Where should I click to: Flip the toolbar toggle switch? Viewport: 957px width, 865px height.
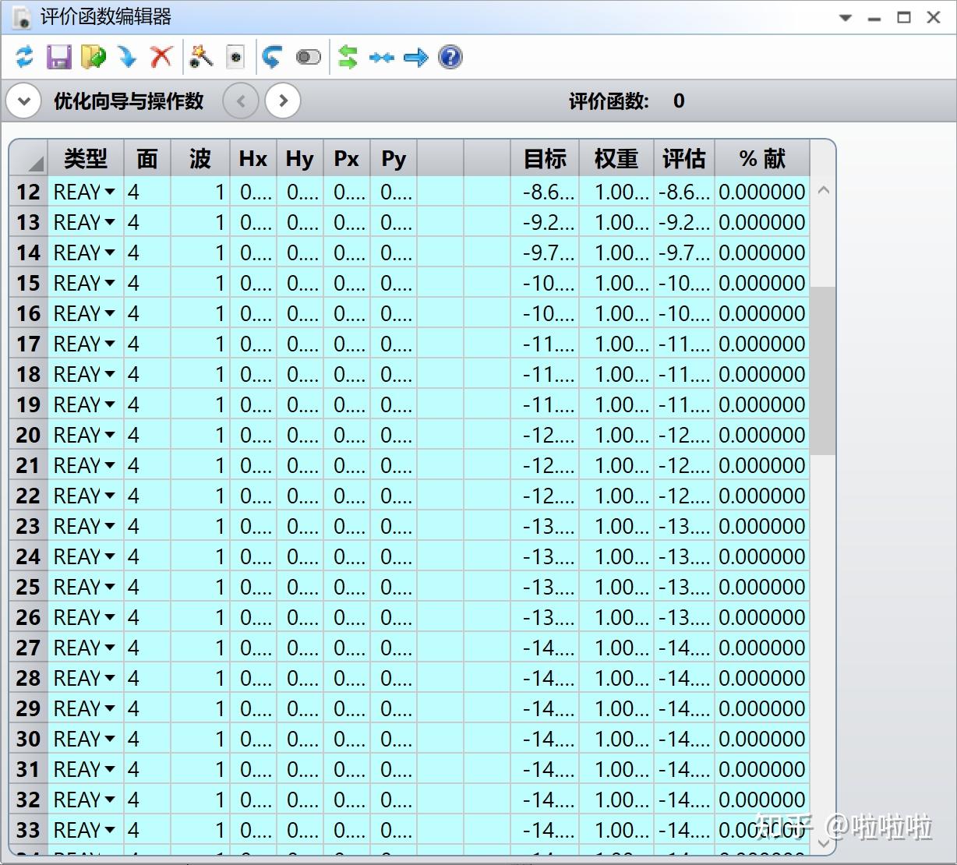point(308,56)
